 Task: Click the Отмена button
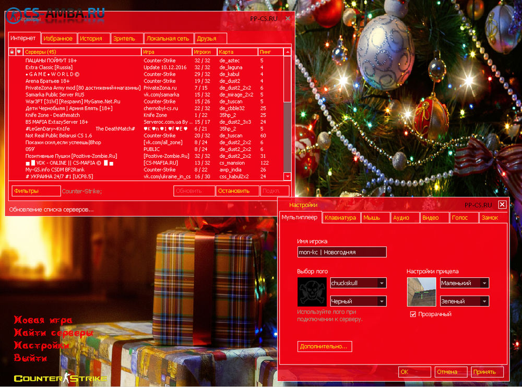click(x=451, y=372)
